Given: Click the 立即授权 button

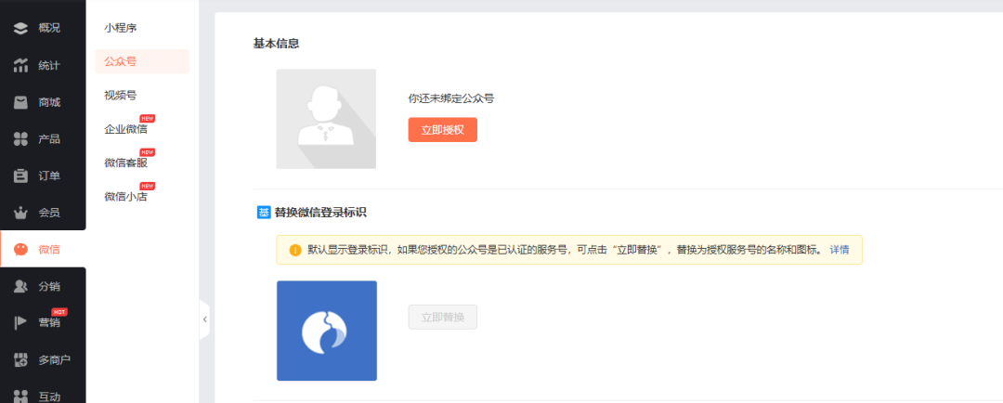Looking at the screenshot, I should tap(443, 130).
